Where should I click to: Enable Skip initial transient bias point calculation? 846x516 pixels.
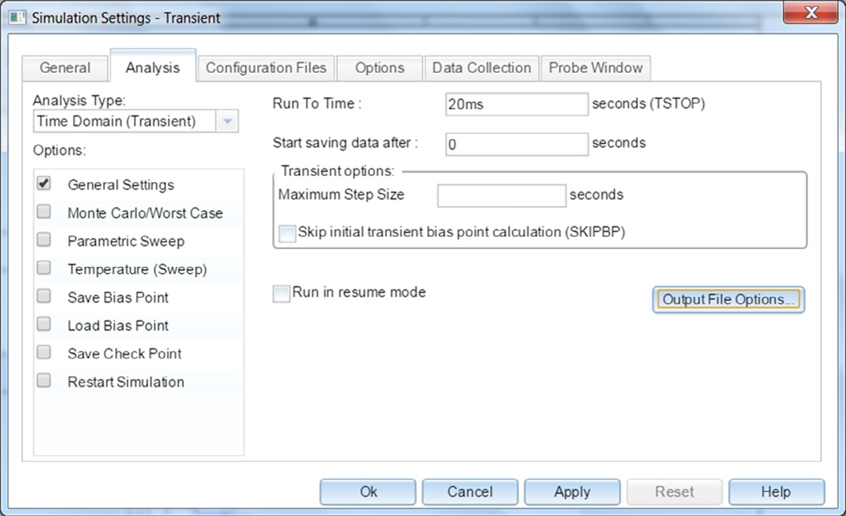point(287,234)
